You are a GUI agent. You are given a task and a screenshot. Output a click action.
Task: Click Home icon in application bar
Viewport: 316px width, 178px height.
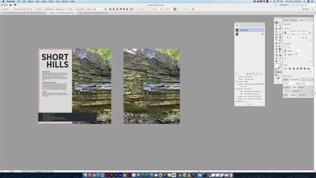[10, 5]
